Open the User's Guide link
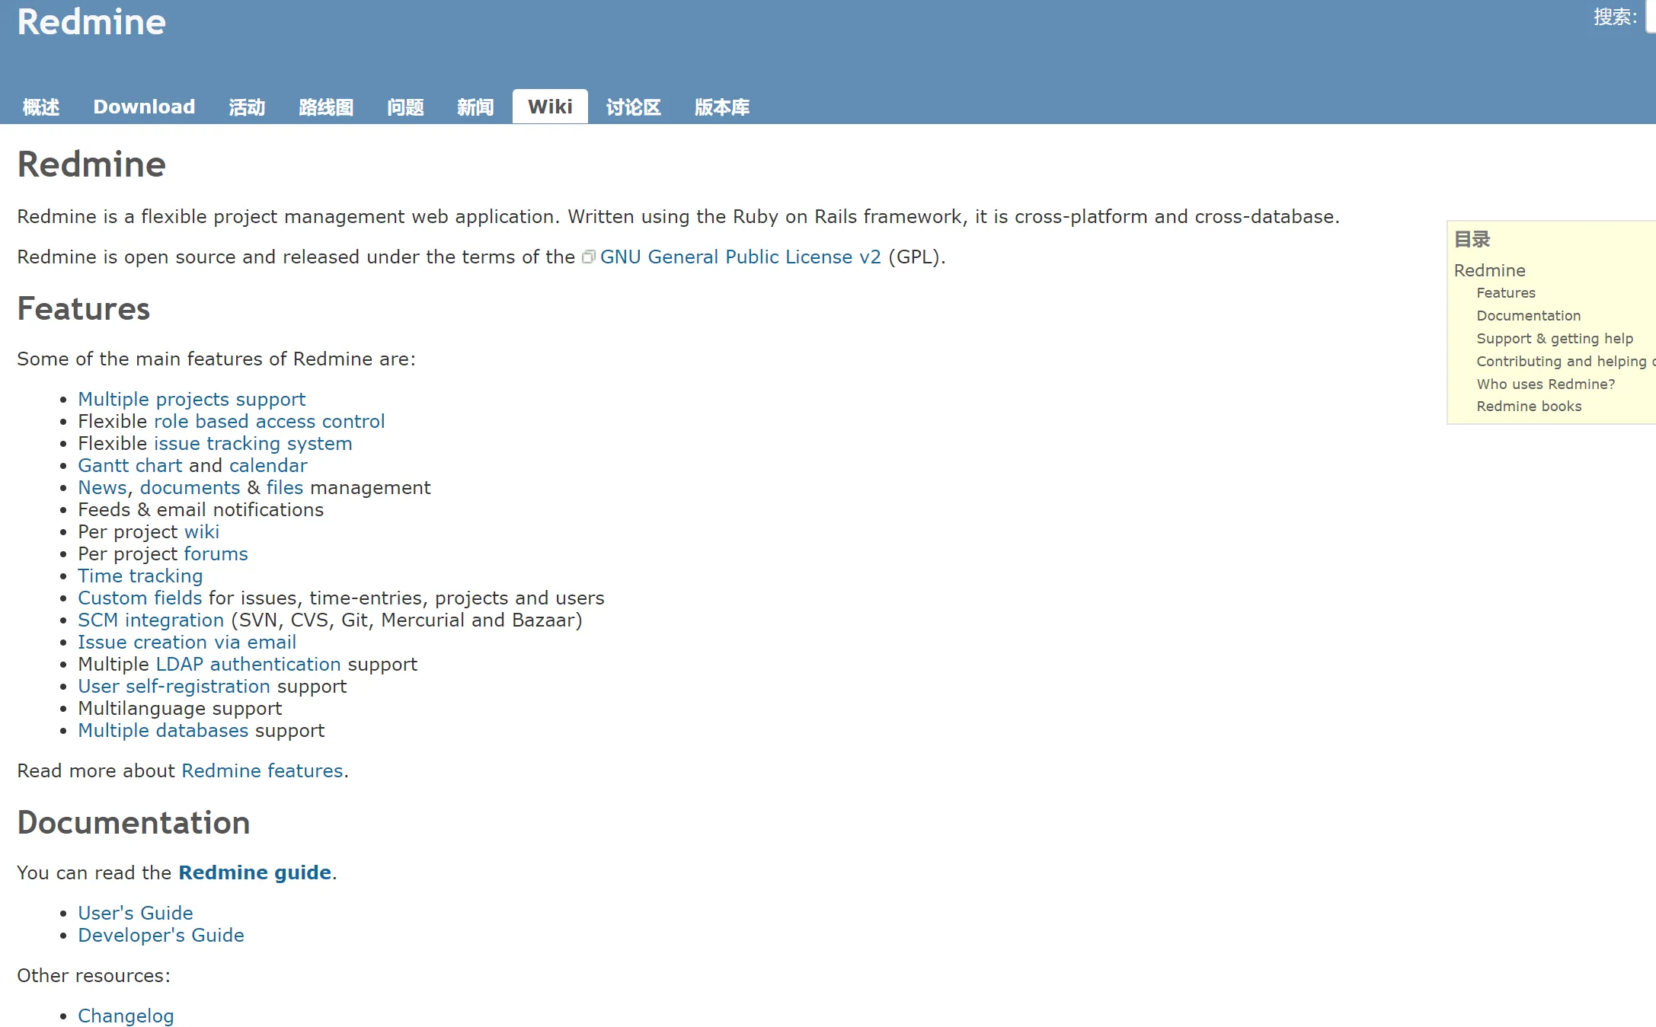The width and height of the screenshot is (1656, 1027). click(136, 914)
